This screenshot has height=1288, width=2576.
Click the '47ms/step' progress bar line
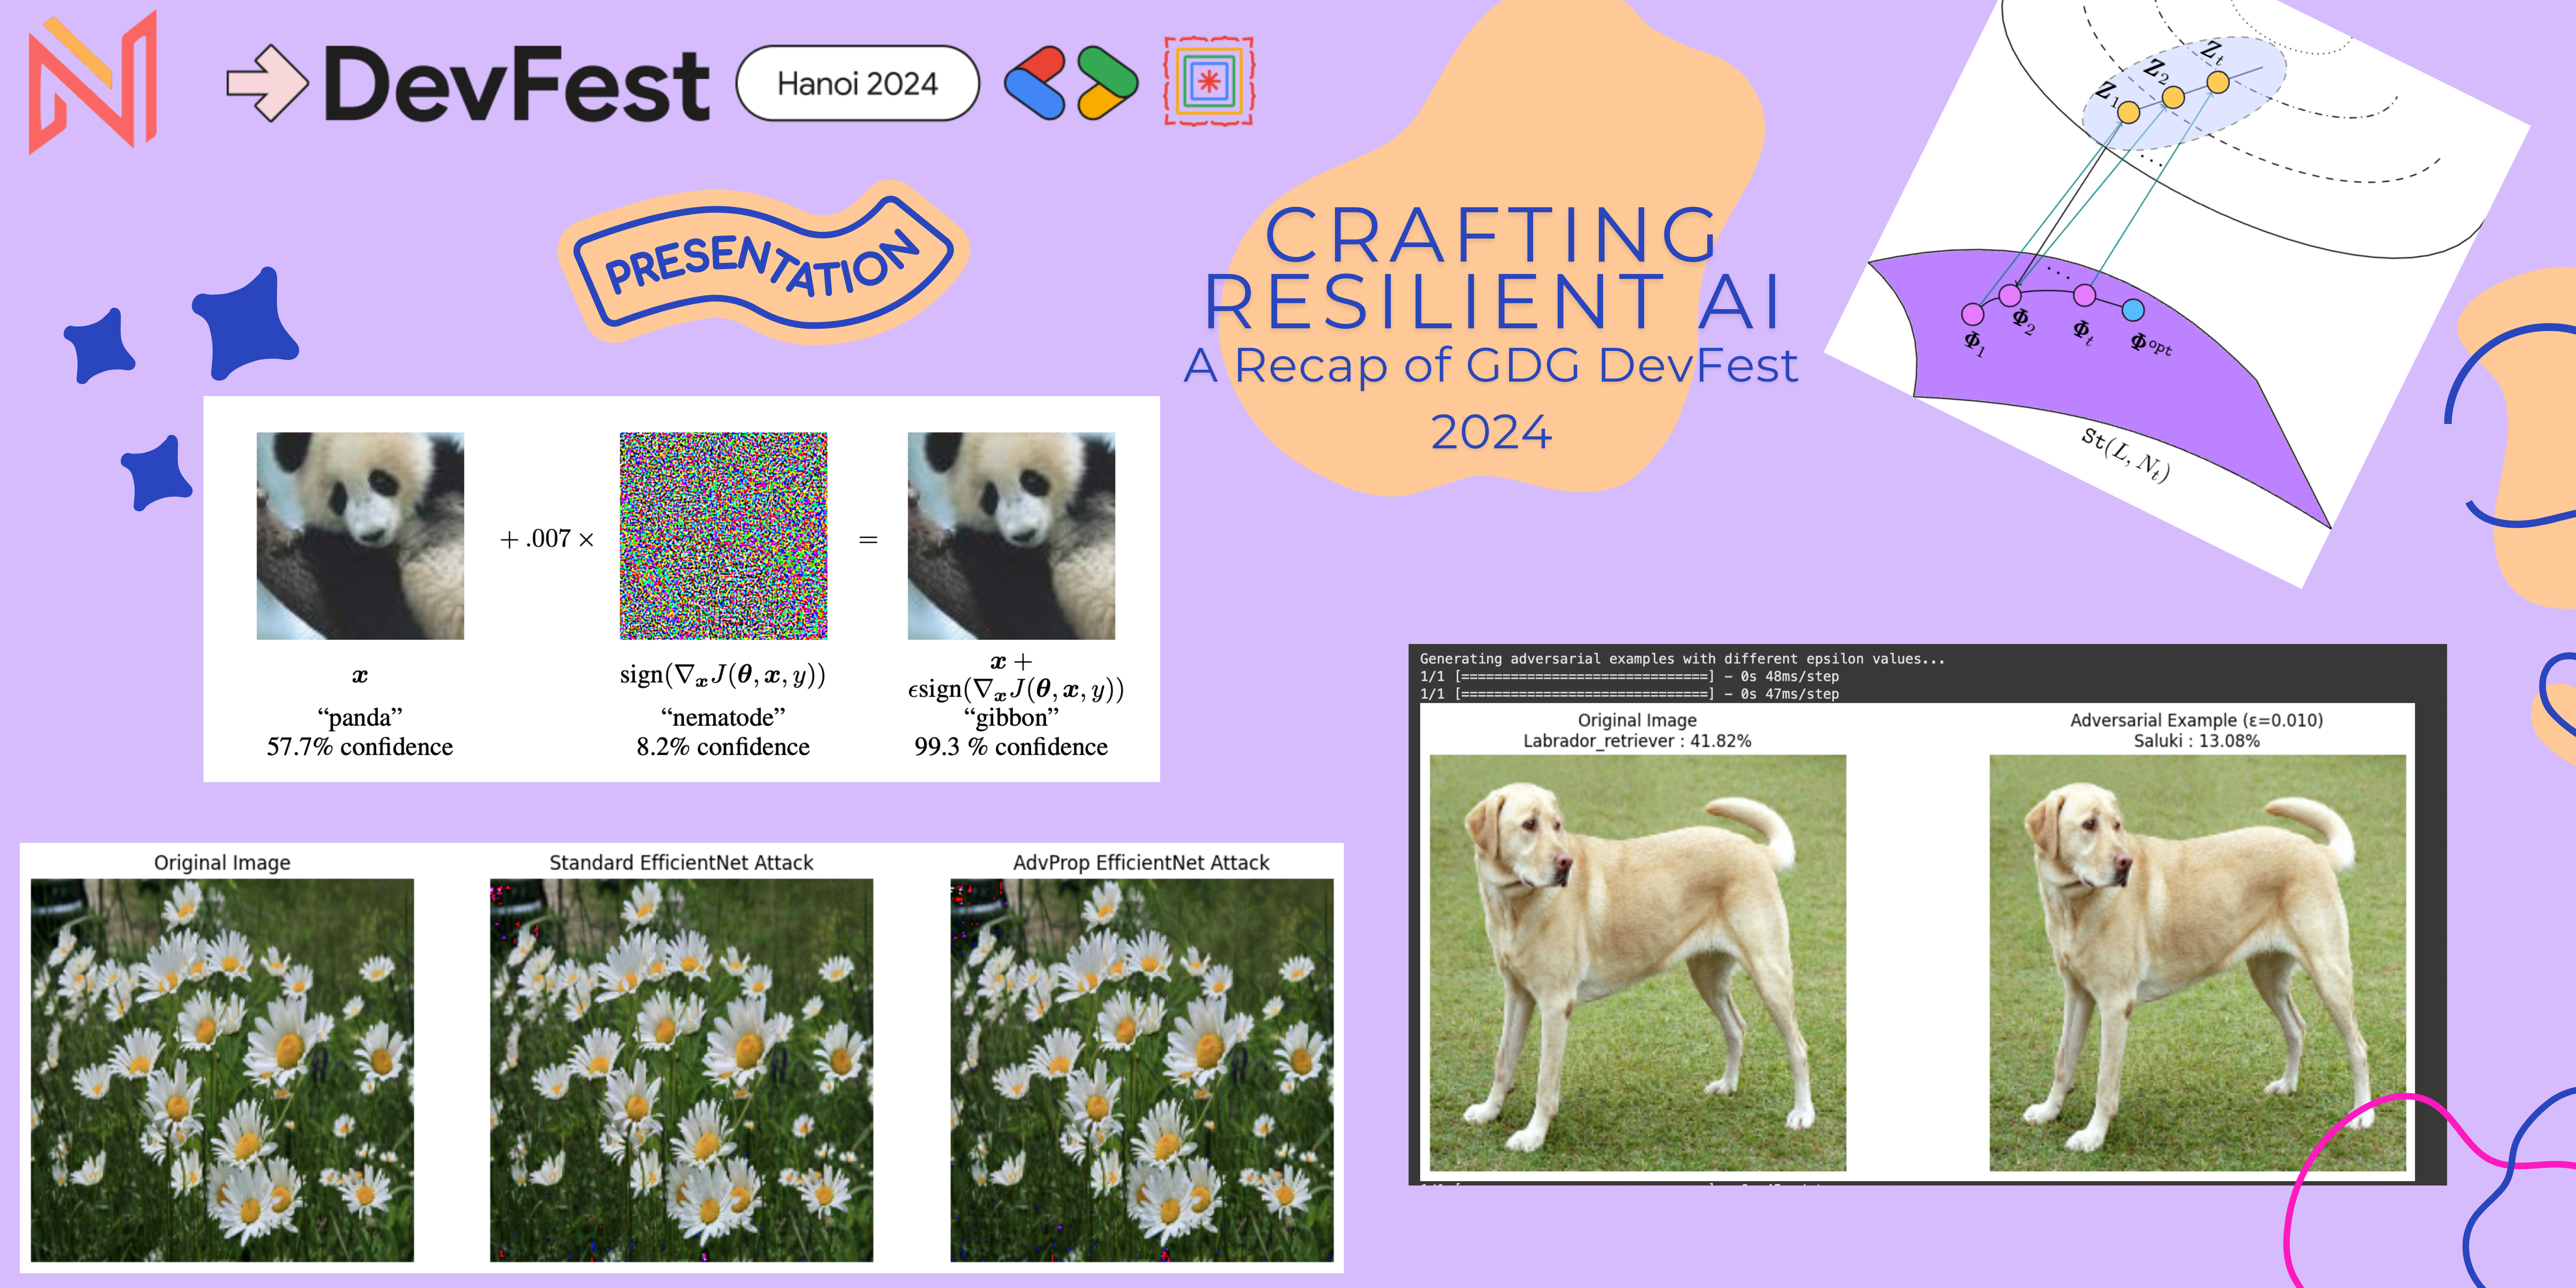click(x=1629, y=694)
